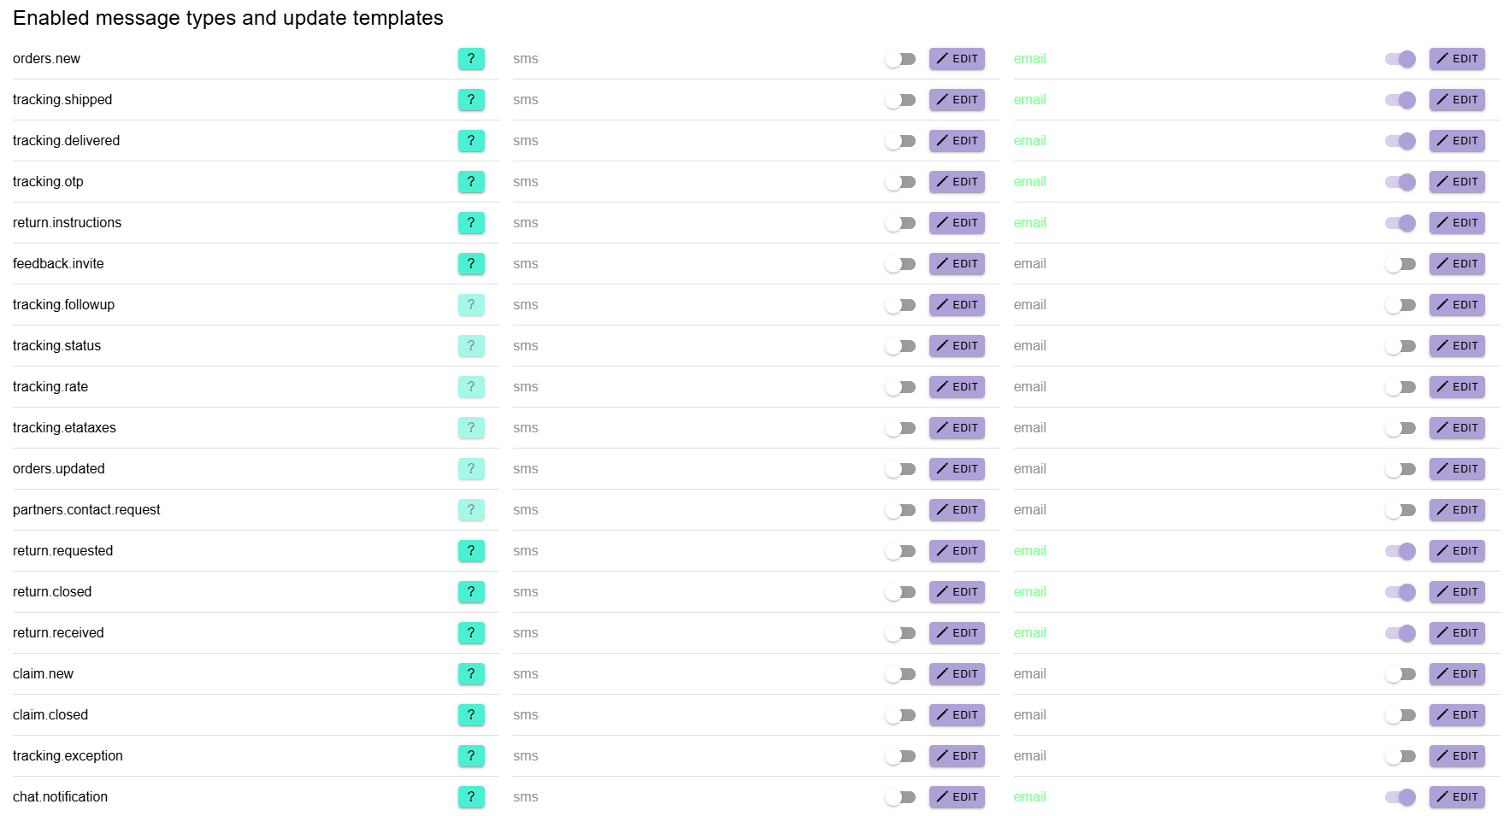Edit the email template for orders.new
1509x816 pixels.
point(1457,59)
